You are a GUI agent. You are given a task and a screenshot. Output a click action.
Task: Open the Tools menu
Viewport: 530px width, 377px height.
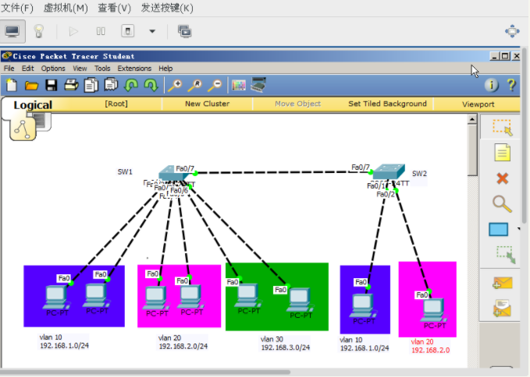pyautogui.click(x=102, y=69)
